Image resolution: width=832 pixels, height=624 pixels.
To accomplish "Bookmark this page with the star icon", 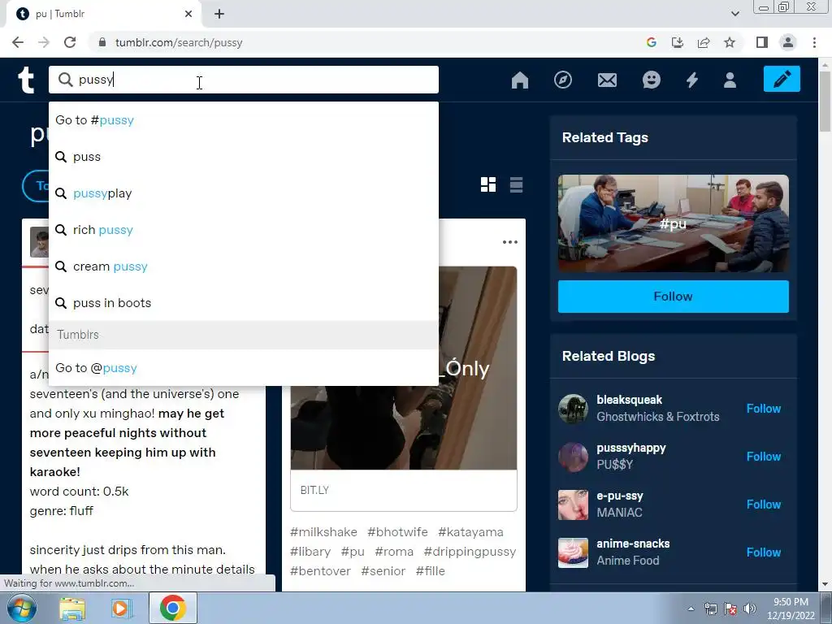I will [x=730, y=42].
